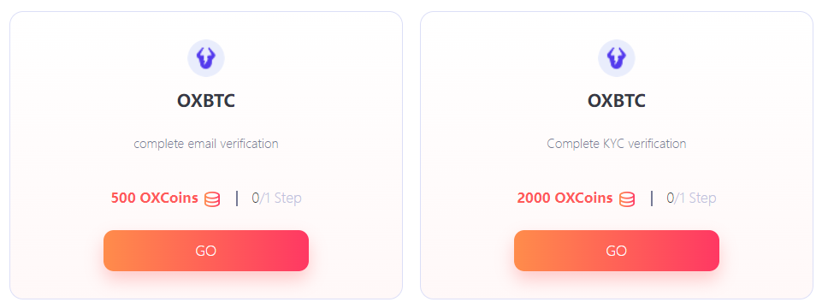Start the KYC verification task with GO
The image size is (822, 308).
617,251
